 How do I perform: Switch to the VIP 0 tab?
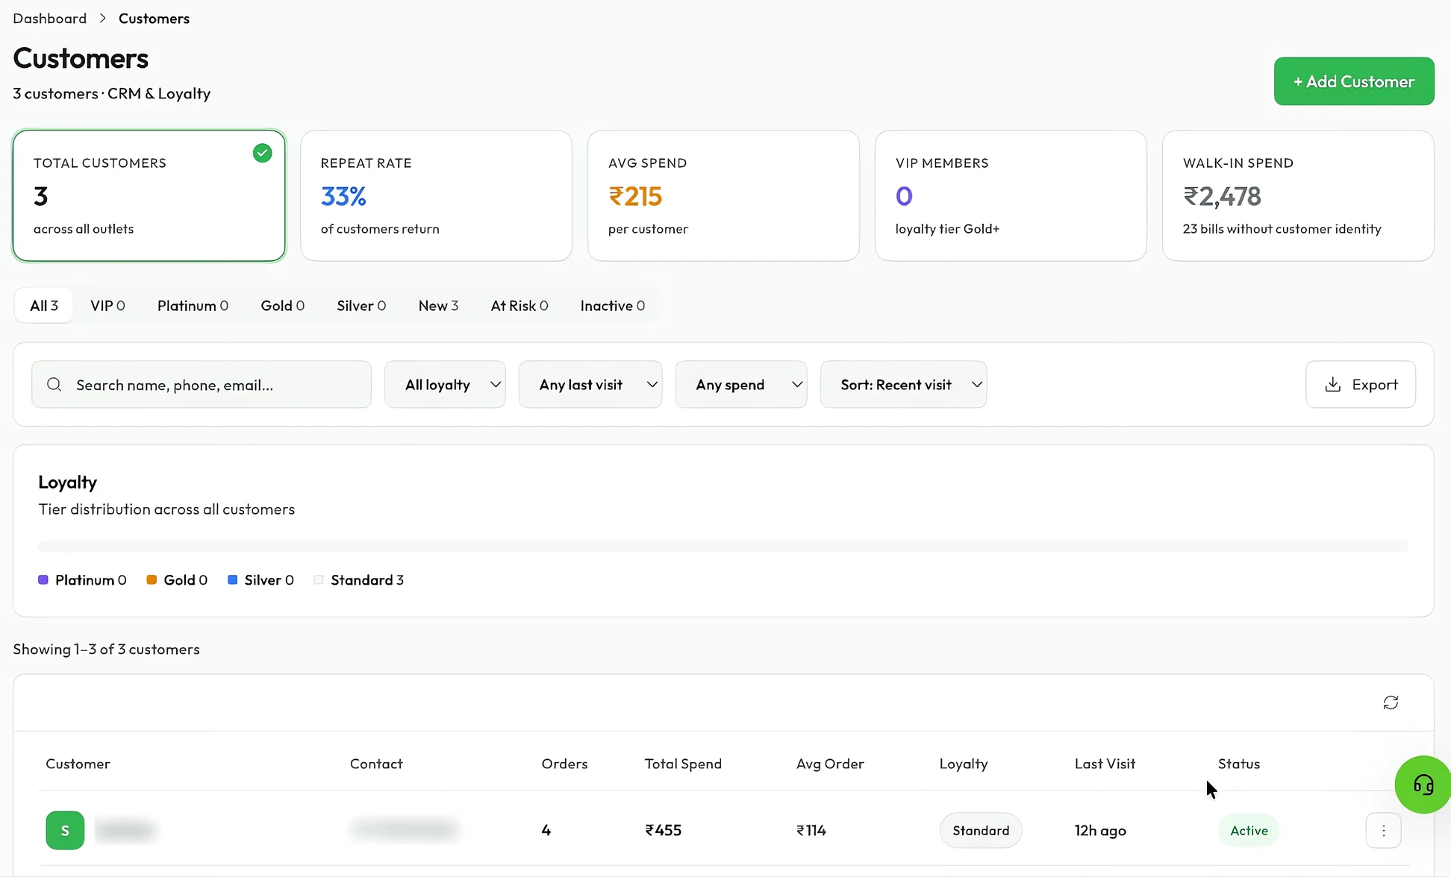(x=107, y=305)
